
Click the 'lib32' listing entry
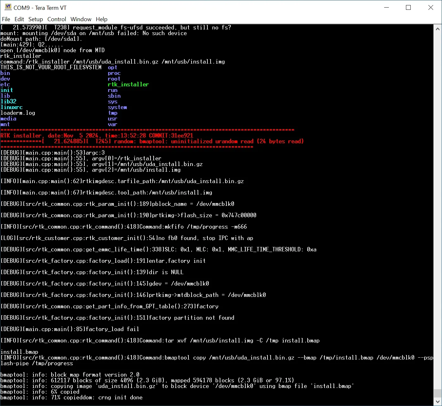[x=8, y=101]
